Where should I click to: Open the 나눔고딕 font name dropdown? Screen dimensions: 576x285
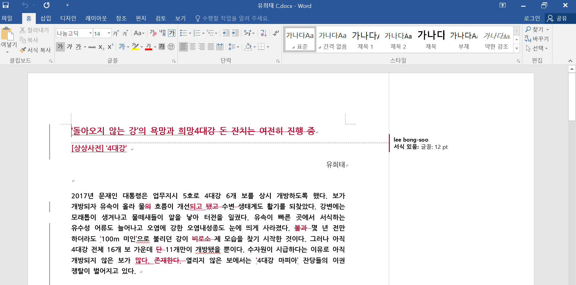tap(90, 33)
